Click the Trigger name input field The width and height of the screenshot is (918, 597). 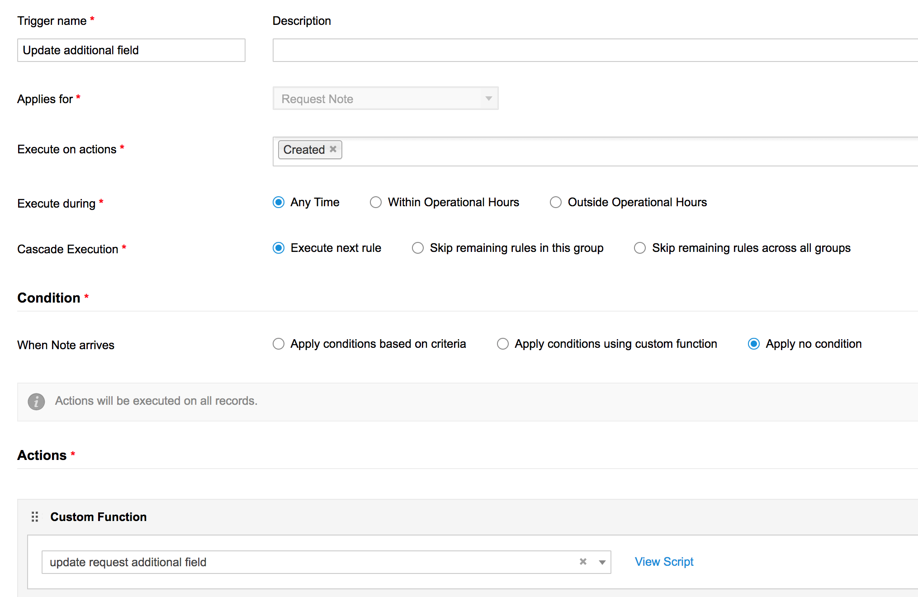(131, 50)
